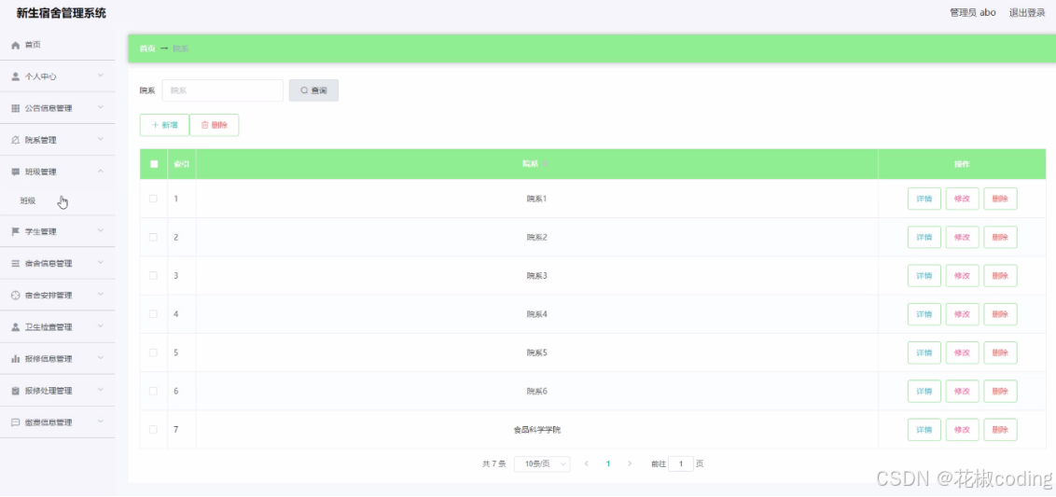The image size is (1056, 497).
Task: Click 删除 for row 院系6
Action: tap(1000, 391)
